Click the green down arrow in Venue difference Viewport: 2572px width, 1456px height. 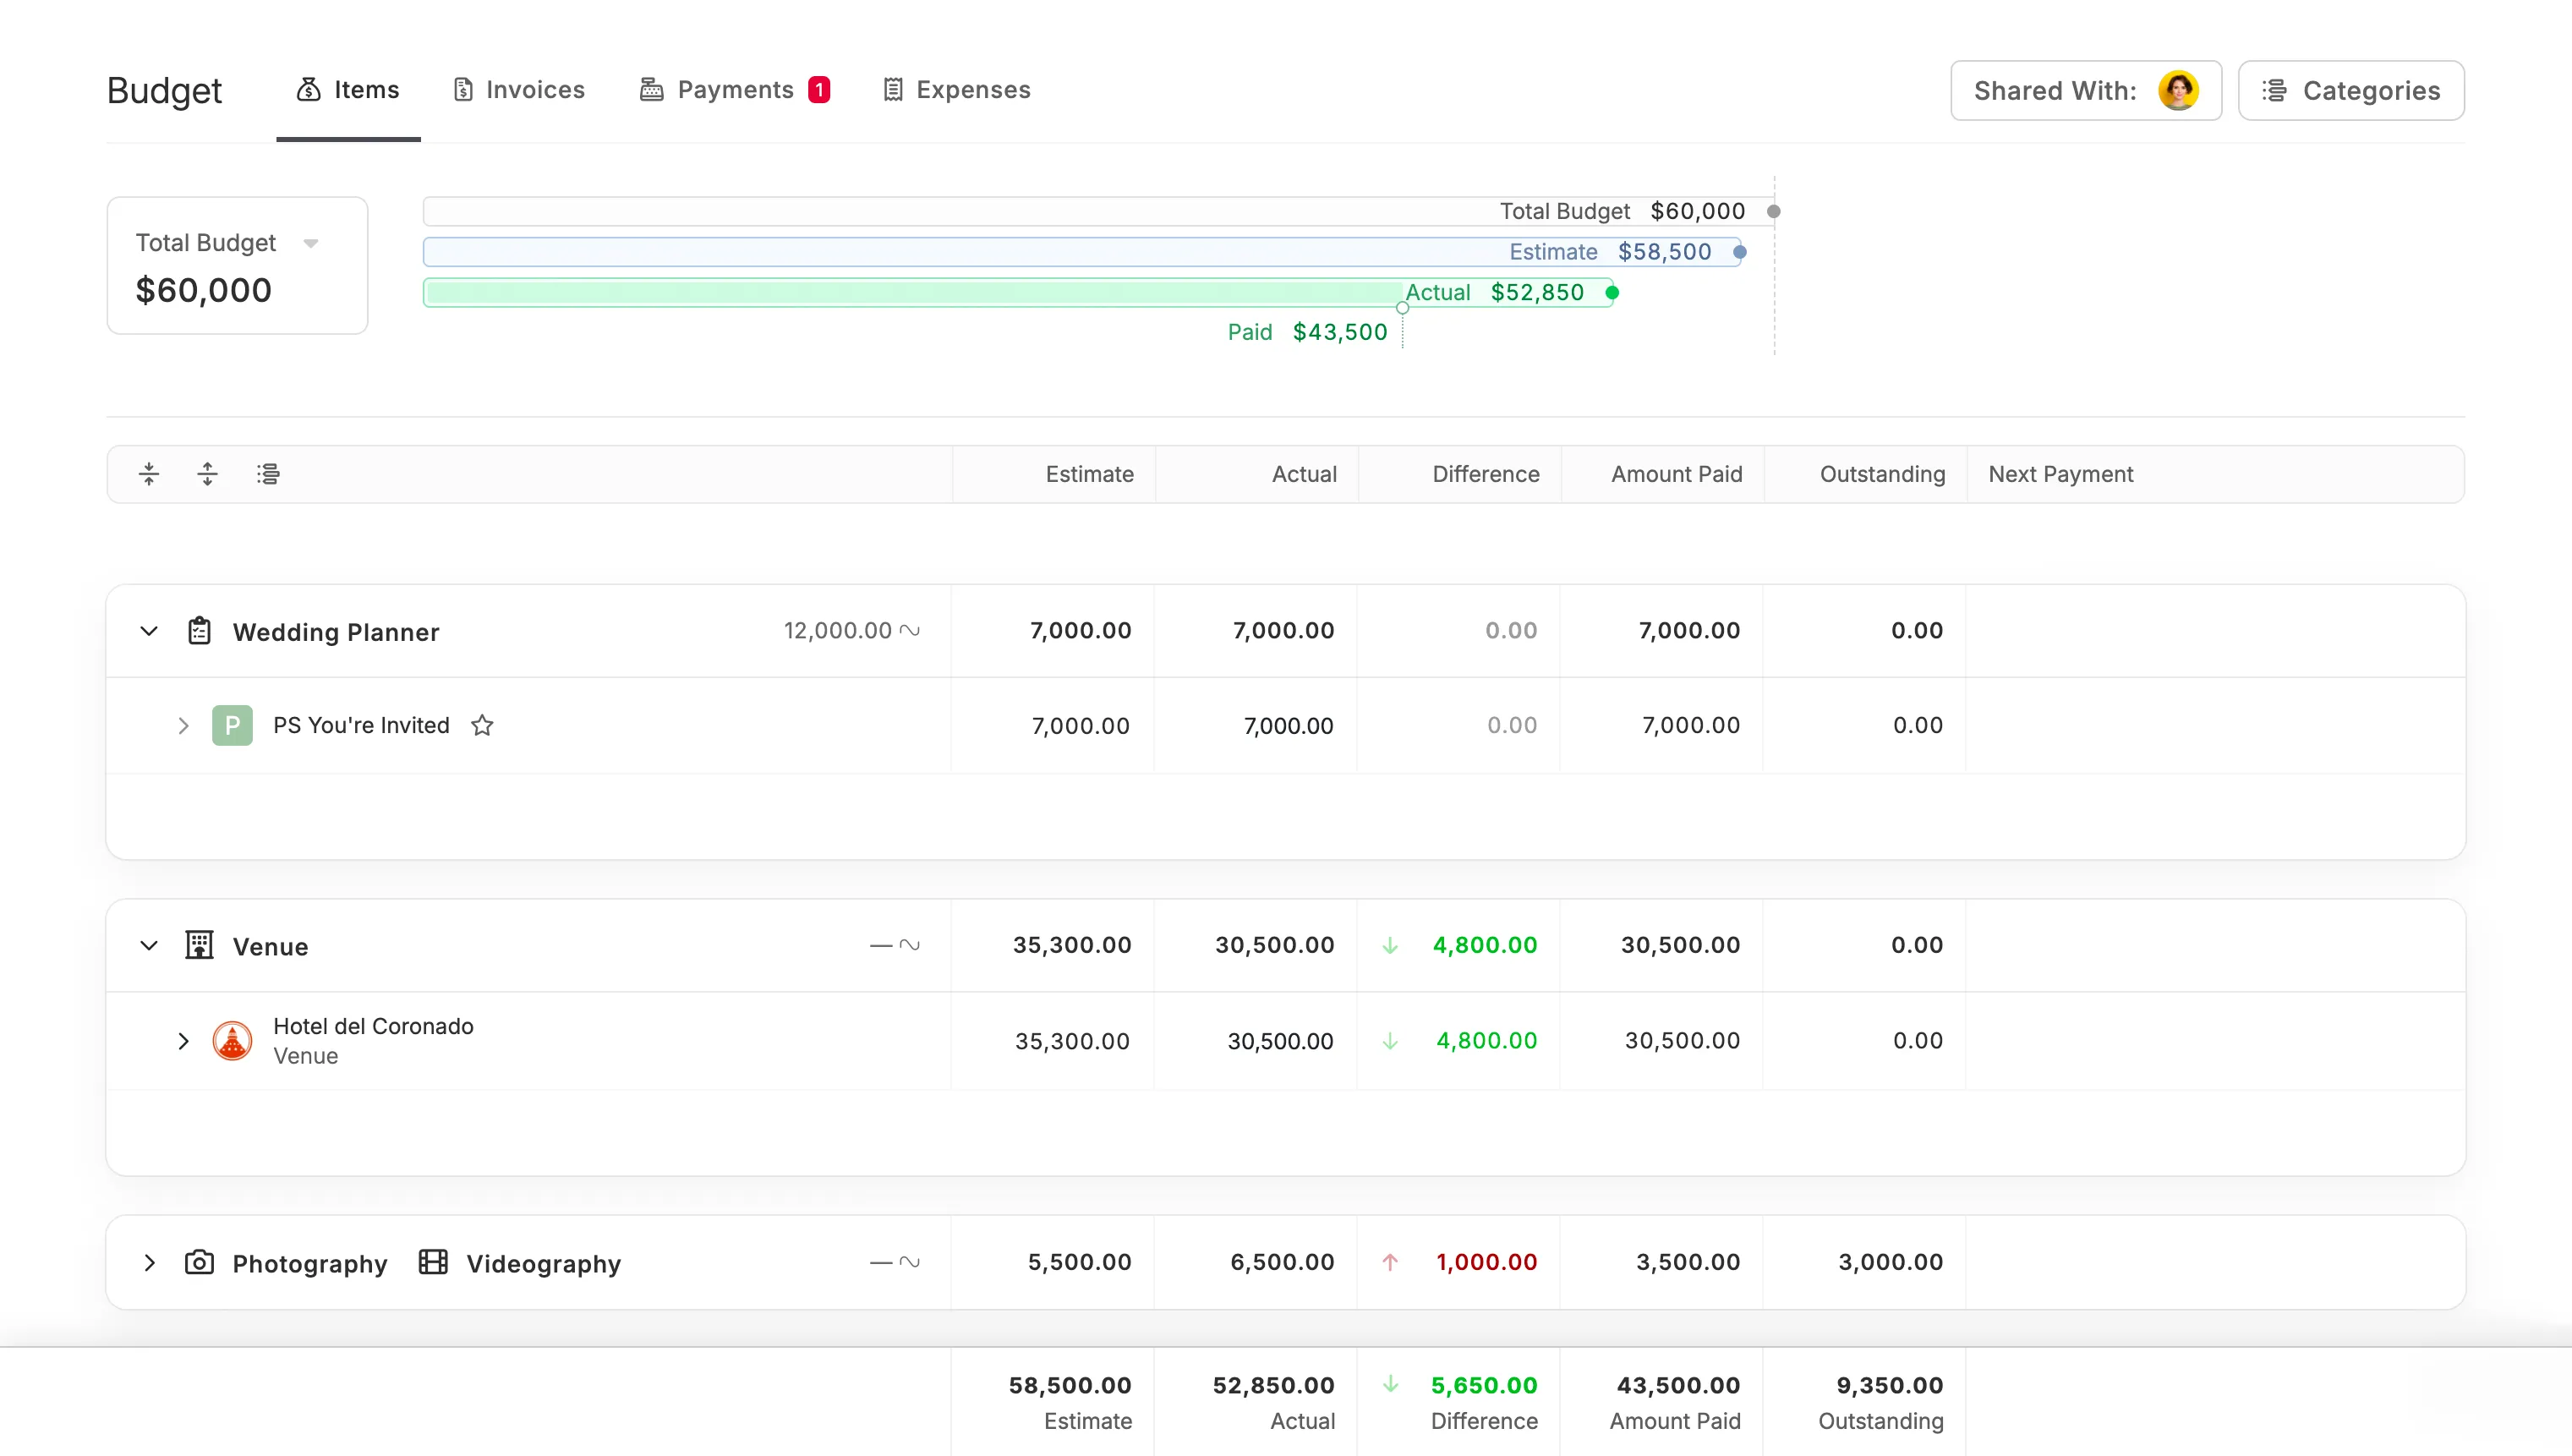coord(1390,946)
